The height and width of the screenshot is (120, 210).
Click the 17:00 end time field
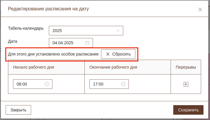105,84
